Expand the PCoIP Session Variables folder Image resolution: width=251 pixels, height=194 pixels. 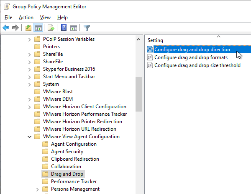[x=29, y=40]
